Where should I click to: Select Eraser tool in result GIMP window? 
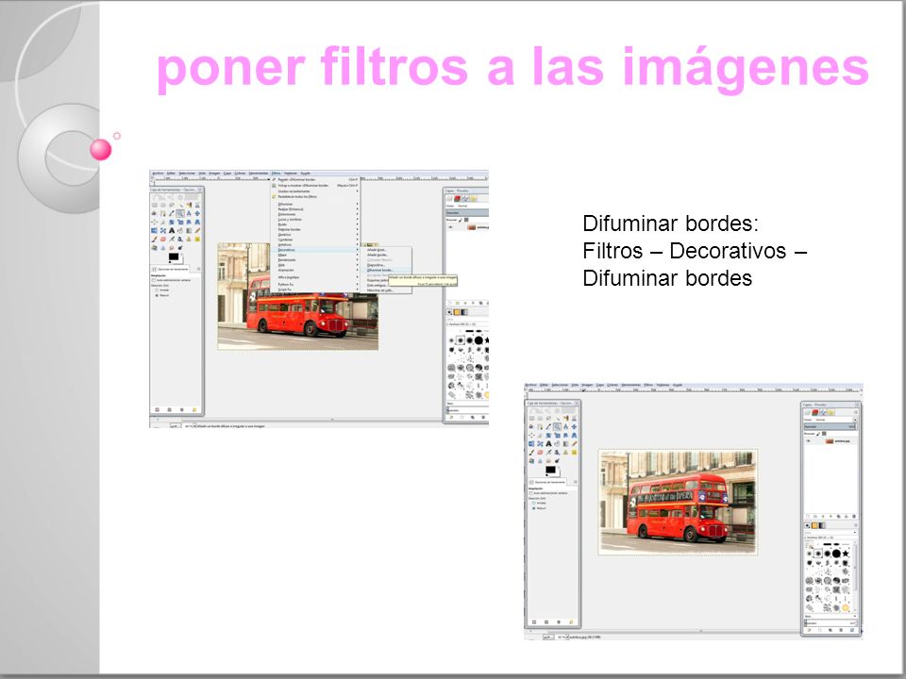click(x=540, y=452)
